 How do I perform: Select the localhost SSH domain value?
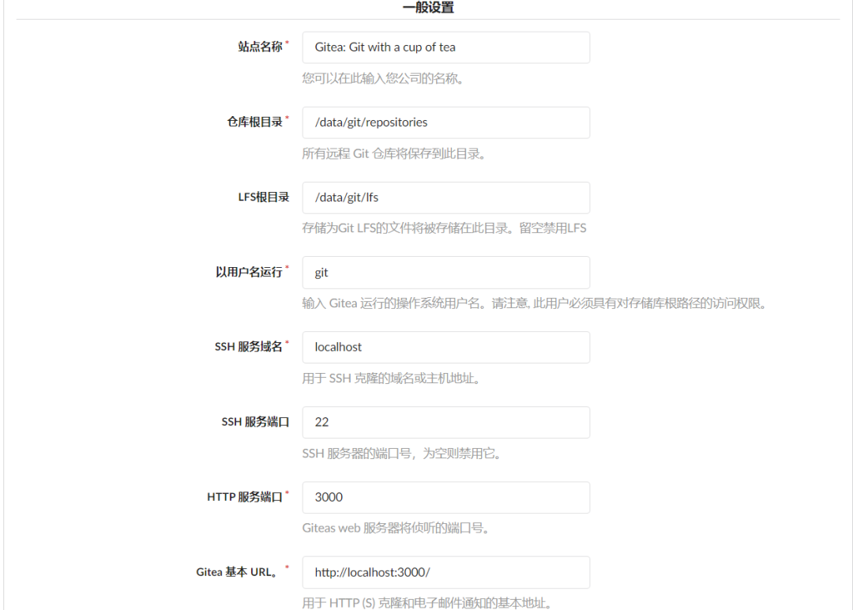tap(336, 347)
